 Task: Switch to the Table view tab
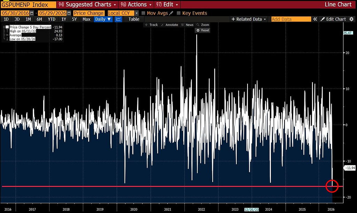(134, 19)
